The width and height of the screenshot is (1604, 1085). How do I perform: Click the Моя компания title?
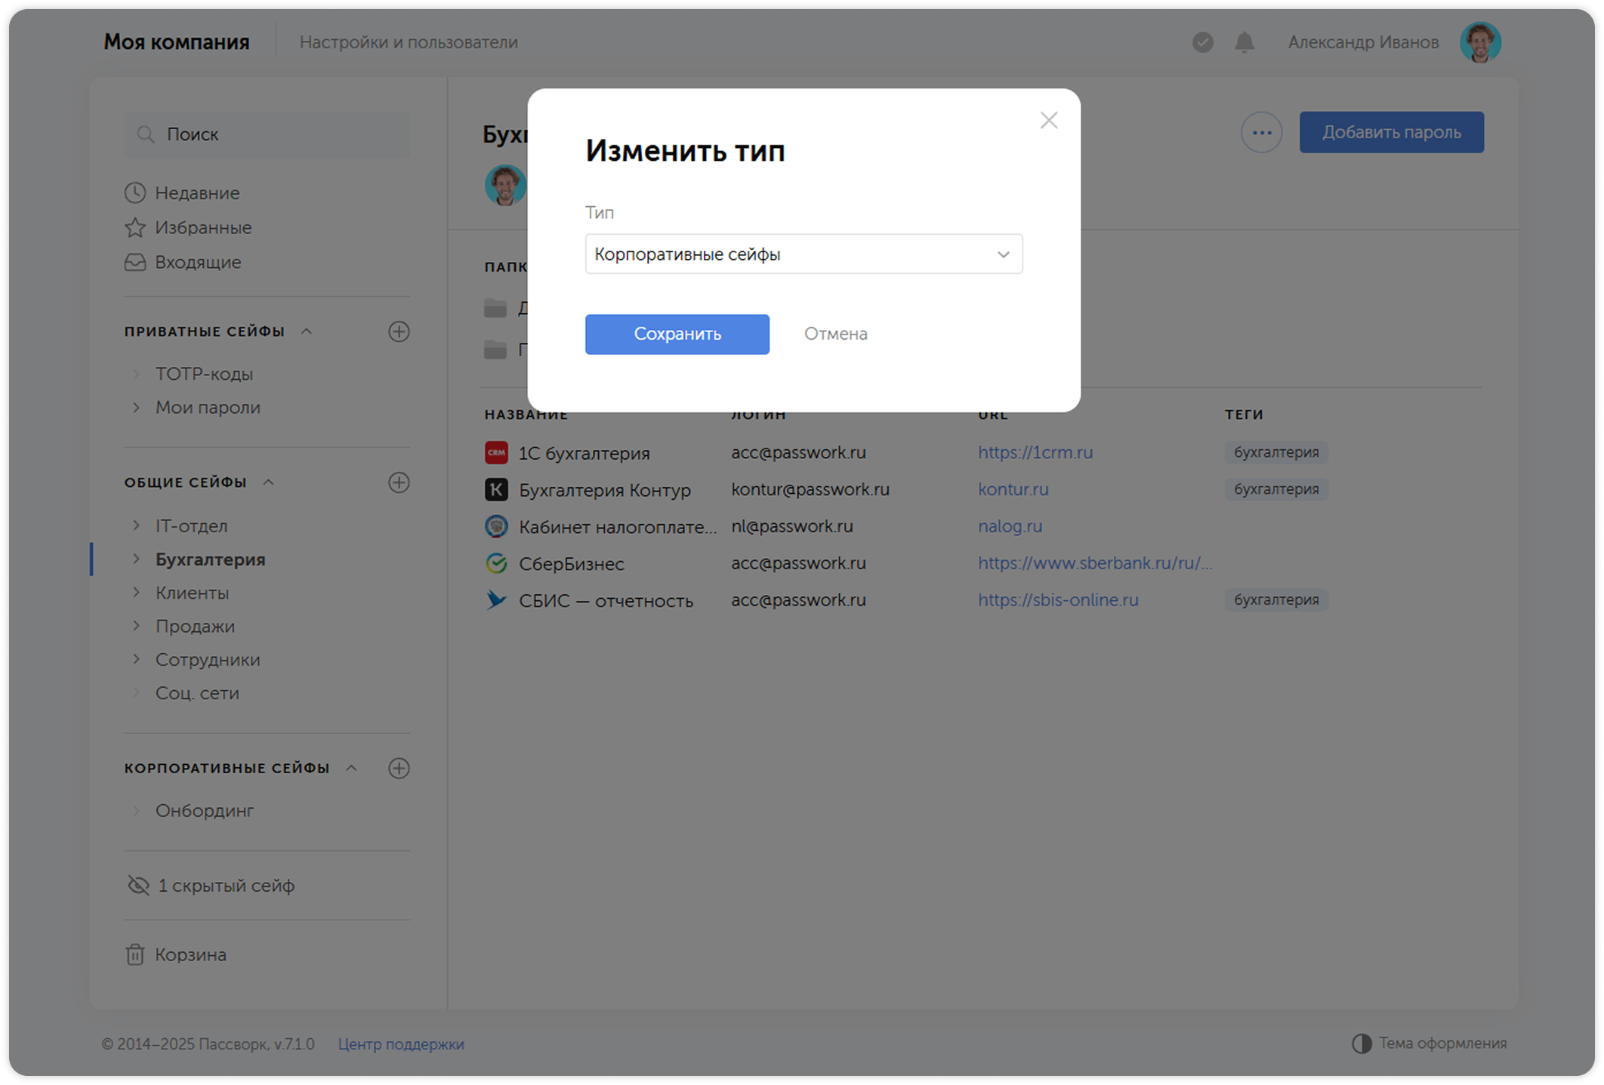[177, 42]
